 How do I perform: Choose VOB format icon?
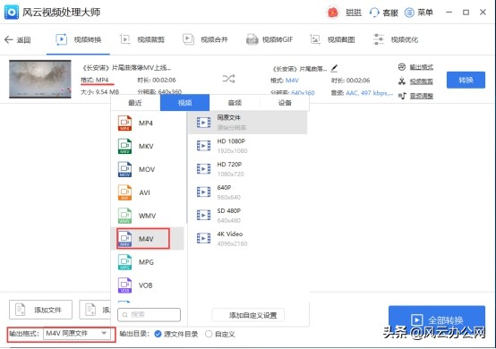point(124,285)
